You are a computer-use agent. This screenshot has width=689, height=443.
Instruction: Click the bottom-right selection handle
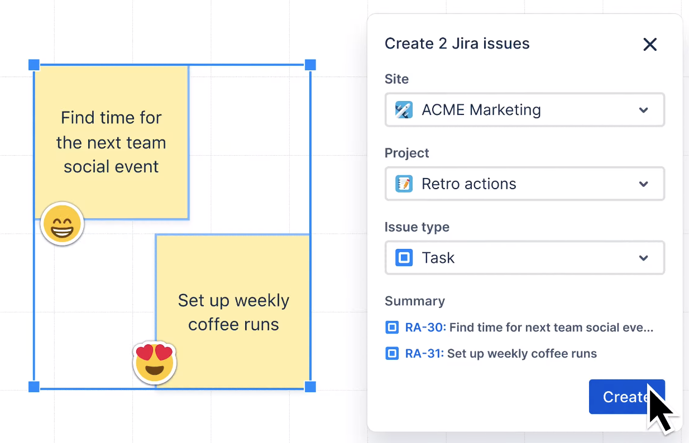[x=309, y=385]
